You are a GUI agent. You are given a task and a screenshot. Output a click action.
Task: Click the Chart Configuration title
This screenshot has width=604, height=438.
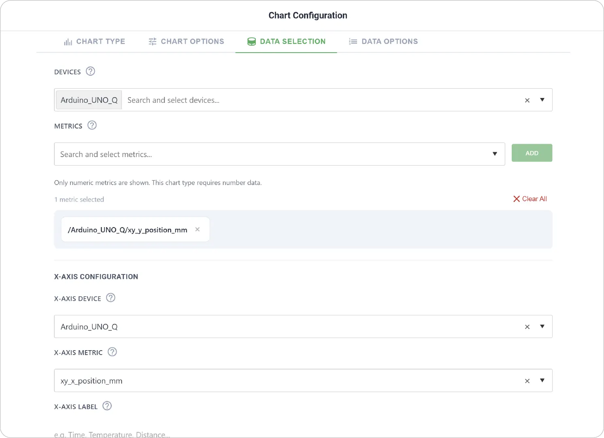pos(308,15)
